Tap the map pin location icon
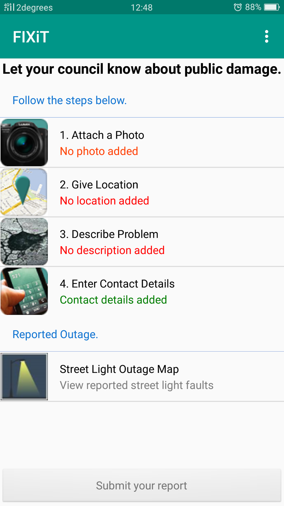 24,192
